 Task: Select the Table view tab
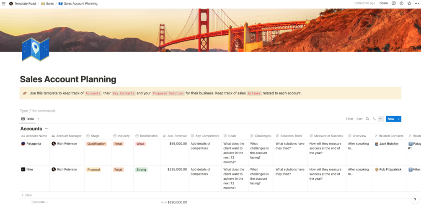tap(28, 119)
